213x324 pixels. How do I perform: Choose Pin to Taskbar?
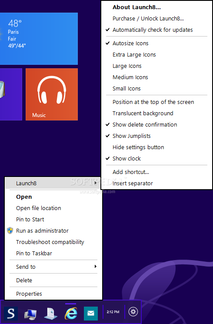tap(53, 254)
